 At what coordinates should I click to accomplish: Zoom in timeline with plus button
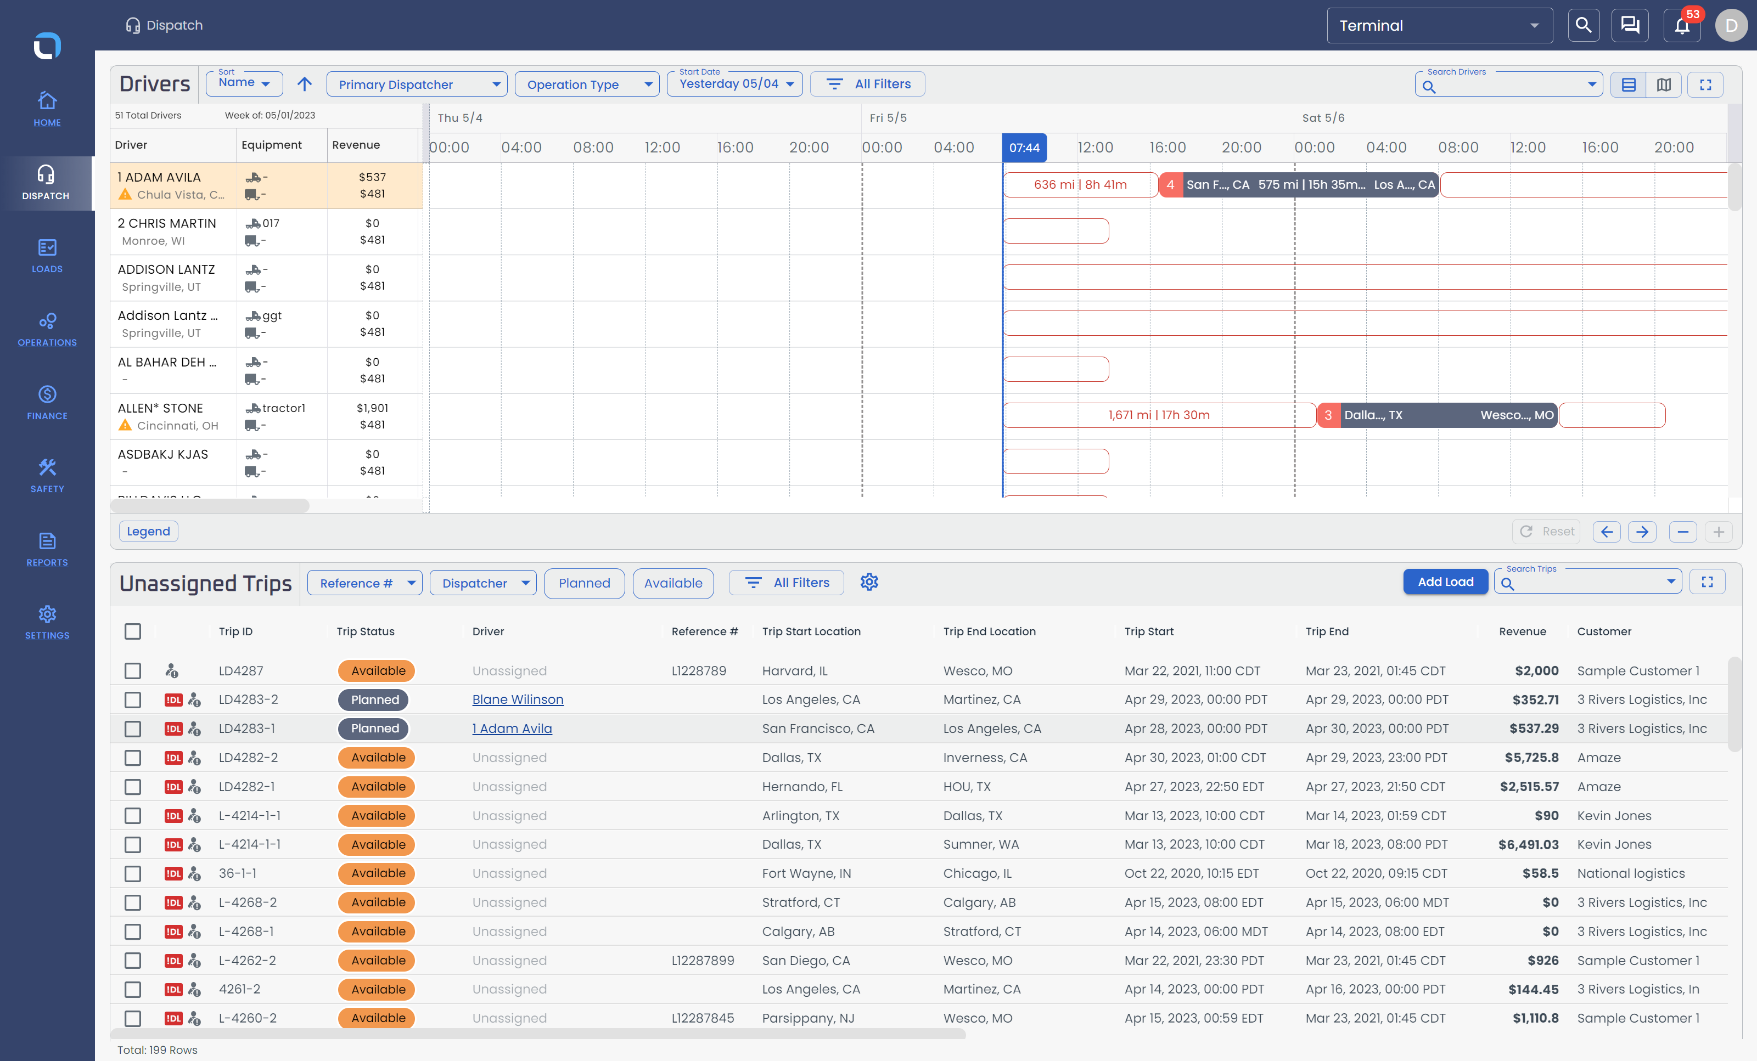(x=1719, y=532)
